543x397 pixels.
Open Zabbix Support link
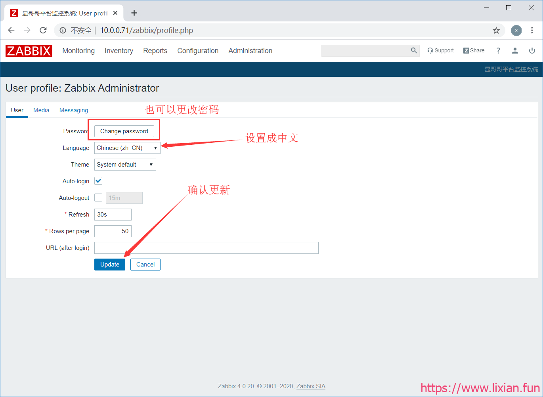coord(440,51)
